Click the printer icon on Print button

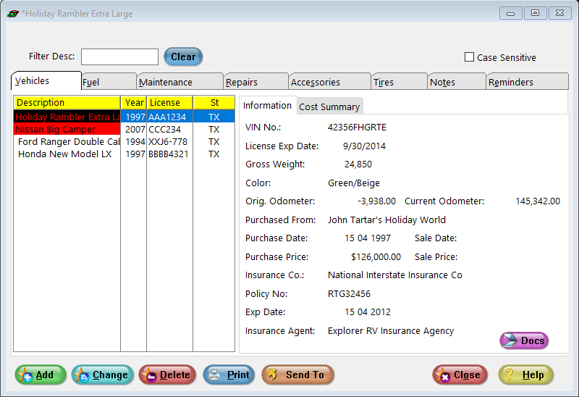tap(214, 375)
